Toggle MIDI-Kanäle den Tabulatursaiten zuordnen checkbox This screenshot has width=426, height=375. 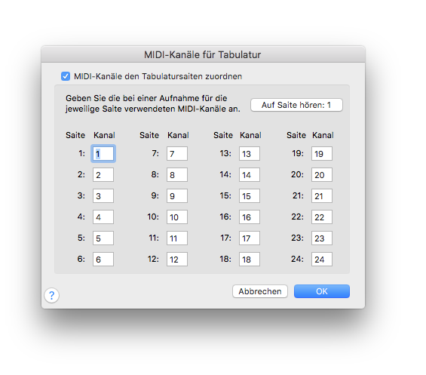click(66, 76)
